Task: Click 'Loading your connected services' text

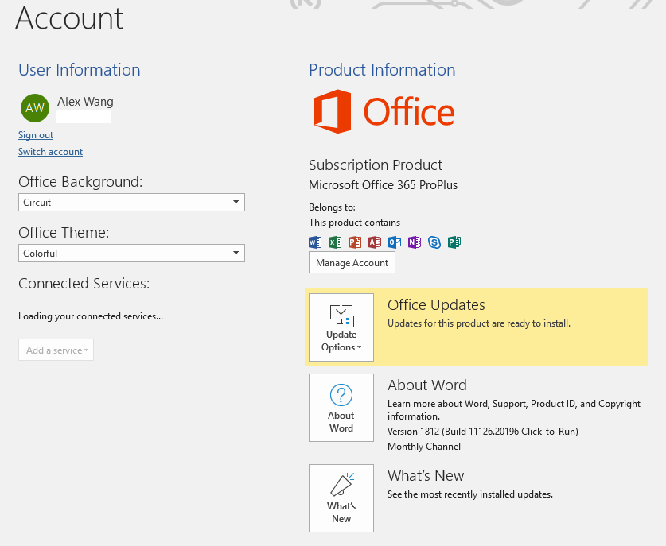Action: tap(91, 316)
